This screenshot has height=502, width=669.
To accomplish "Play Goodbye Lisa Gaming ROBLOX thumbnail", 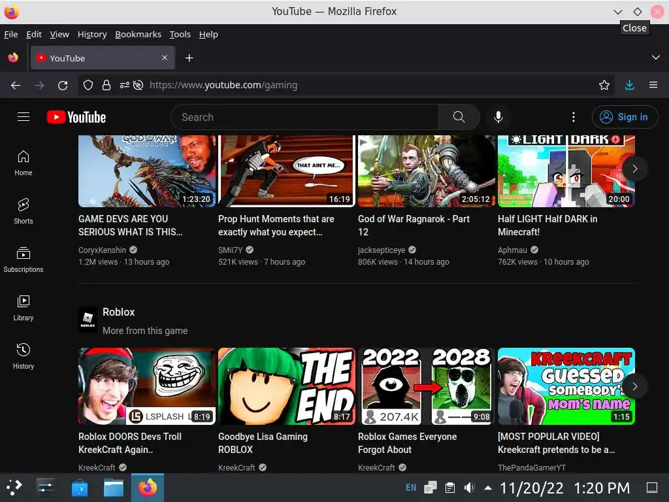I will tap(286, 386).
